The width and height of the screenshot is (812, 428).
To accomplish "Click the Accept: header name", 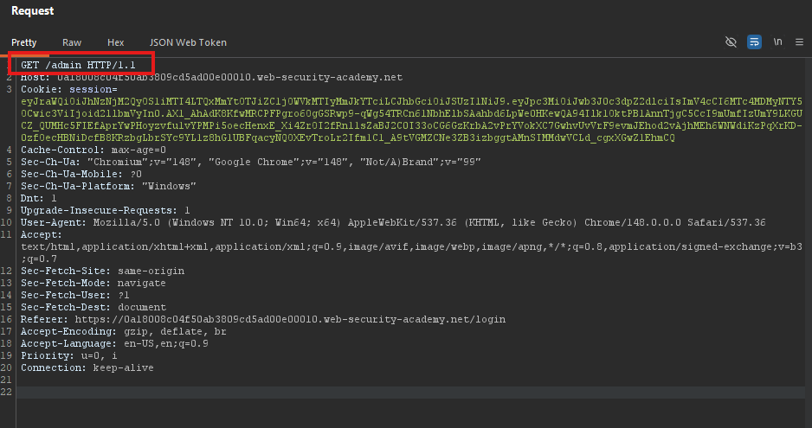I will 42,234.
